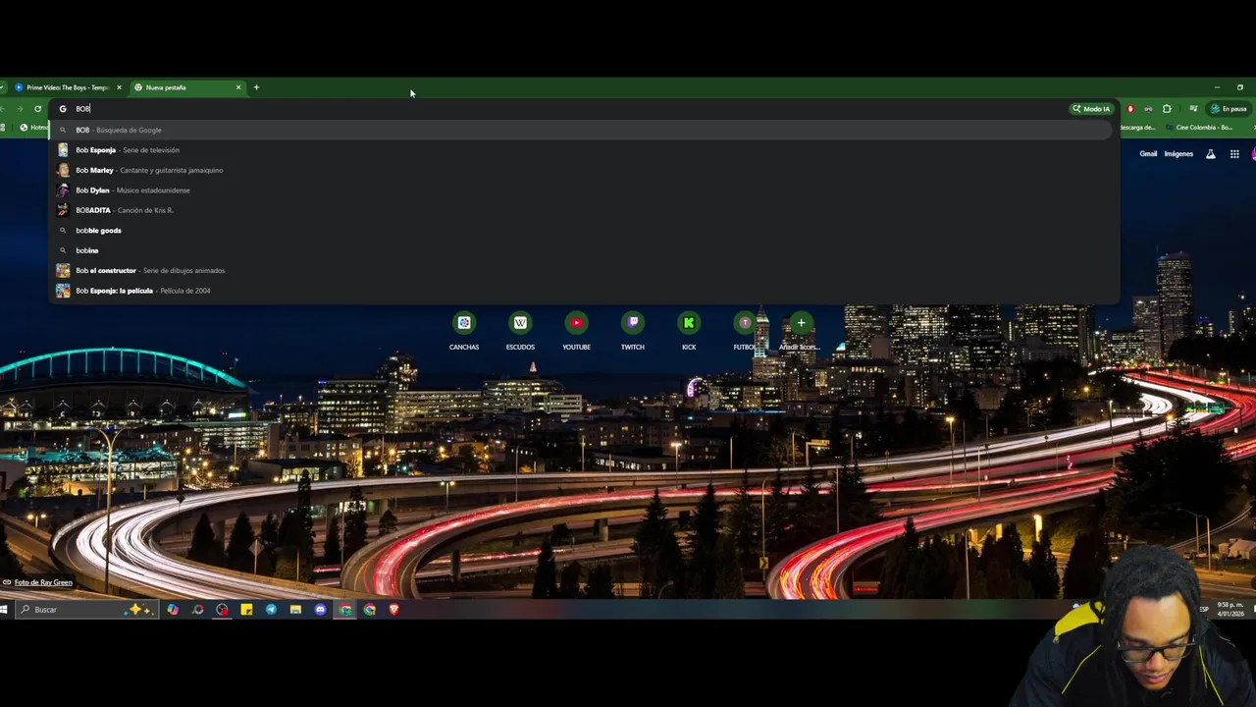Image resolution: width=1256 pixels, height=707 pixels.
Task: Open Discord in taskbar
Action: coord(320,610)
